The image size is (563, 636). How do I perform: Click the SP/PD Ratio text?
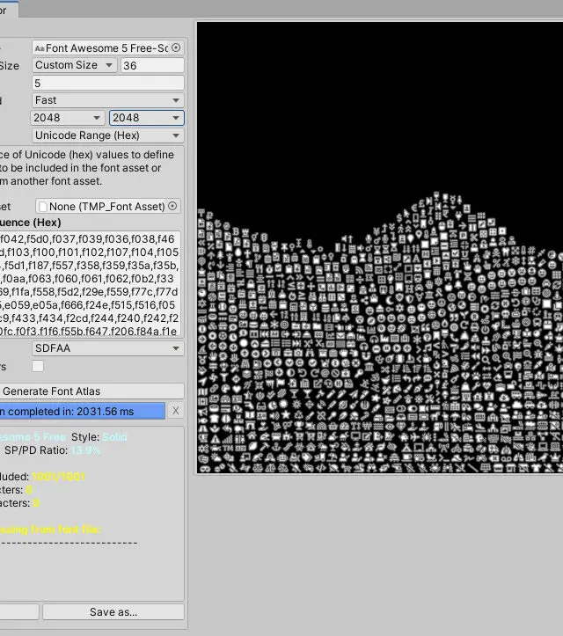click(52, 450)
